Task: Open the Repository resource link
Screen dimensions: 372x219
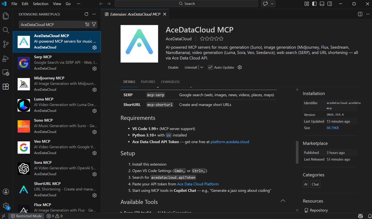Action: tap(319, 210)
